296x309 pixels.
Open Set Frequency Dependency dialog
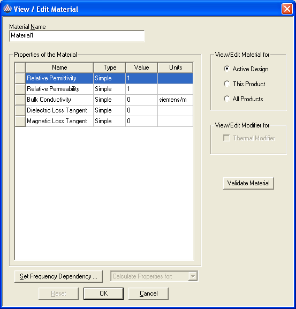[58, 276]
